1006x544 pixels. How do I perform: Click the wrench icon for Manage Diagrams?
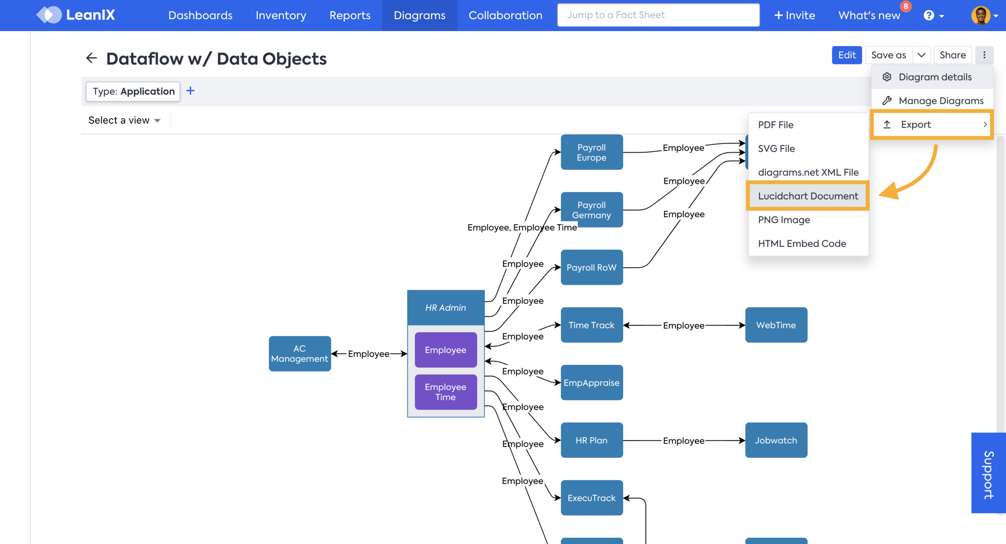(887, 100)
